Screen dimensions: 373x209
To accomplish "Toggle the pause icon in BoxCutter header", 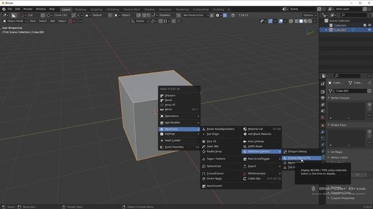I will [225, 15].
